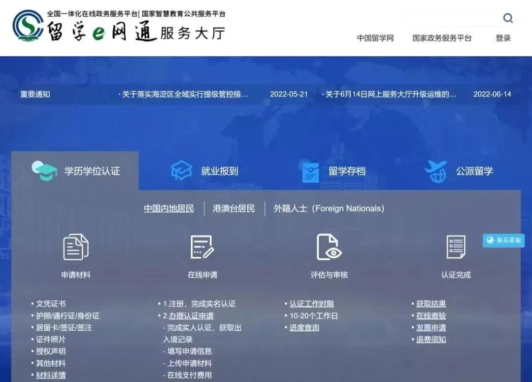532x382 pixels.
Task: Open the 联系客服 customer service widget
Action: [503, 241]
